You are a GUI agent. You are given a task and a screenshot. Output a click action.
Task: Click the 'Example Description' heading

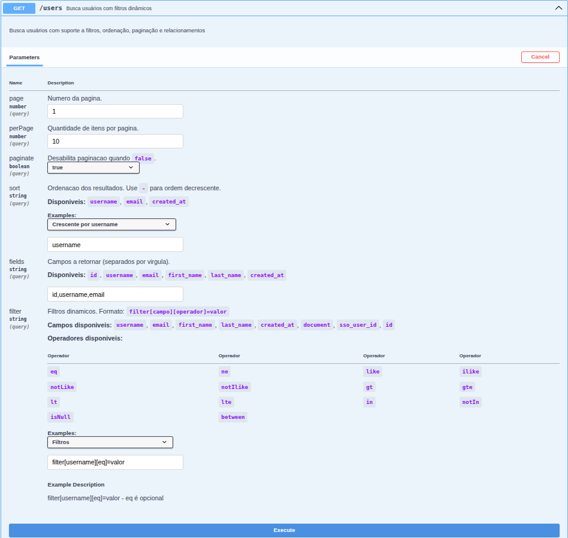point(76,485)
